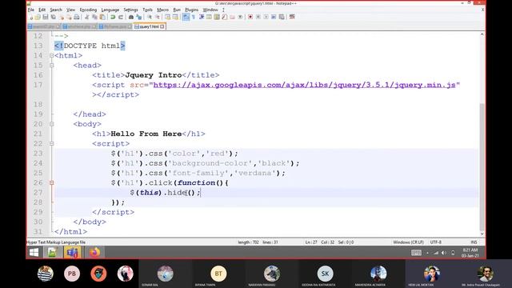Viewport: 512px width, 288px height.
Task: Click the New file toolbar icon
Action: tap(31, 17)
